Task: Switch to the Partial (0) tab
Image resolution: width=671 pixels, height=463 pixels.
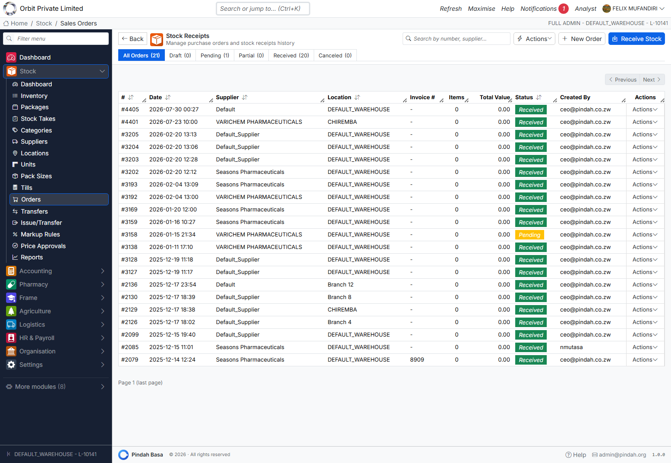Action: pyautogui.click(x=251, y=55)
